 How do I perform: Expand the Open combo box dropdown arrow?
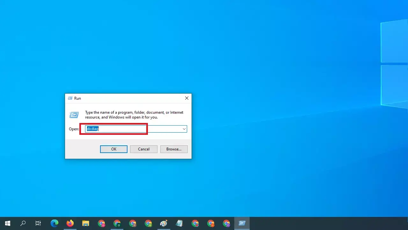184,129
